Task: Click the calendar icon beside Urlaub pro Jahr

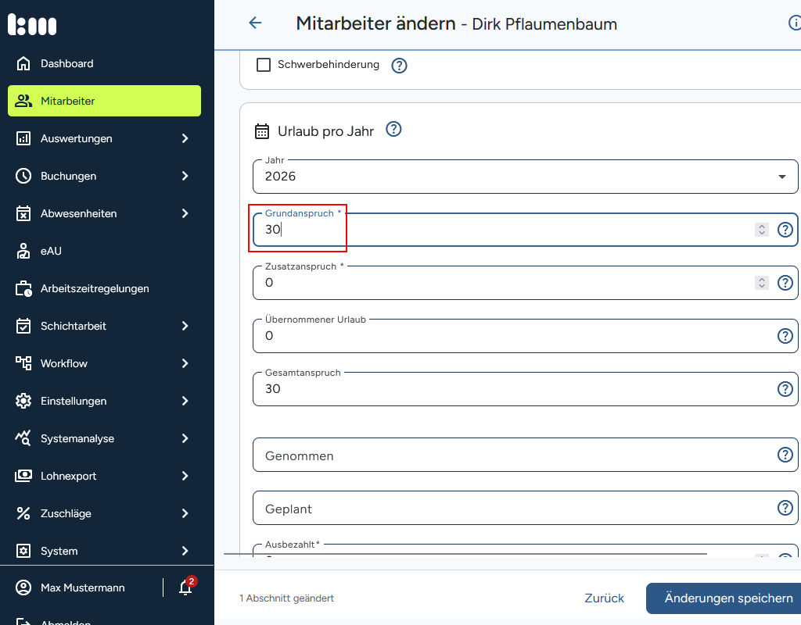Action: [262, 131]
